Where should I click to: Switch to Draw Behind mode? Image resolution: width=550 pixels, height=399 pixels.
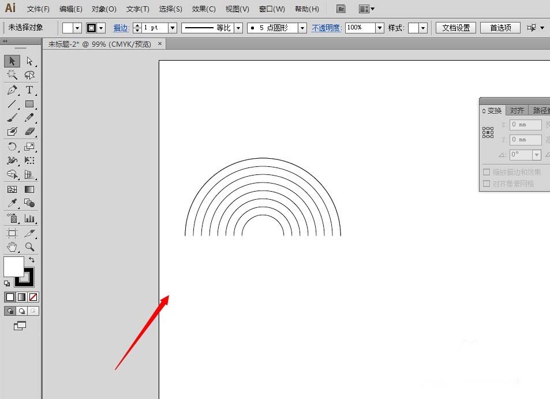(x=22, y=311)
